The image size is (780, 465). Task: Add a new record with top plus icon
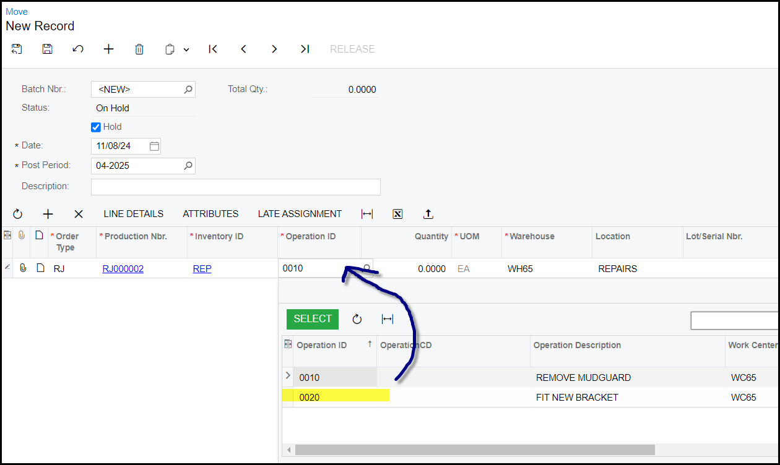[108, 49]
